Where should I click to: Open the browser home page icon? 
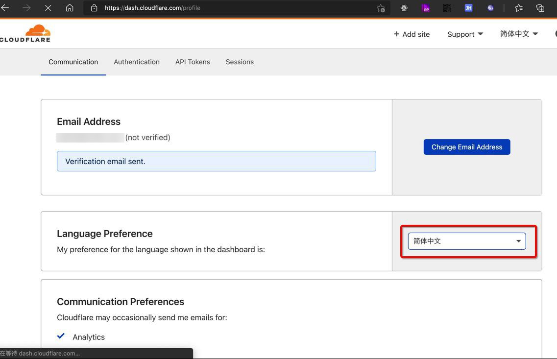[70, 7]
